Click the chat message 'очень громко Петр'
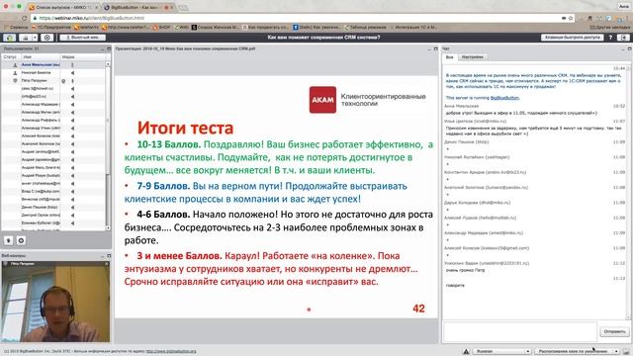The width and height of the screenshot is (633, 356). tap(466, 270)
